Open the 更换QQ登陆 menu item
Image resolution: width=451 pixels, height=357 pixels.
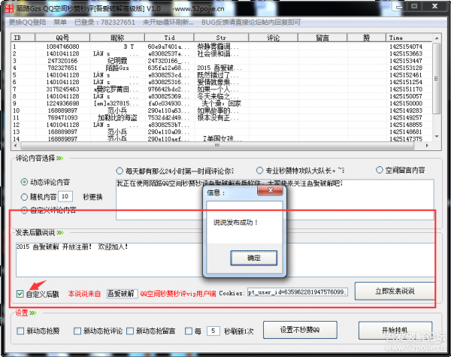click(x=27, y=22)
